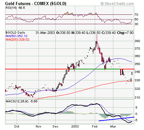Click the MACD axis label -5
144x130 pixels.
pyautogui.click(x=136, y=120)
